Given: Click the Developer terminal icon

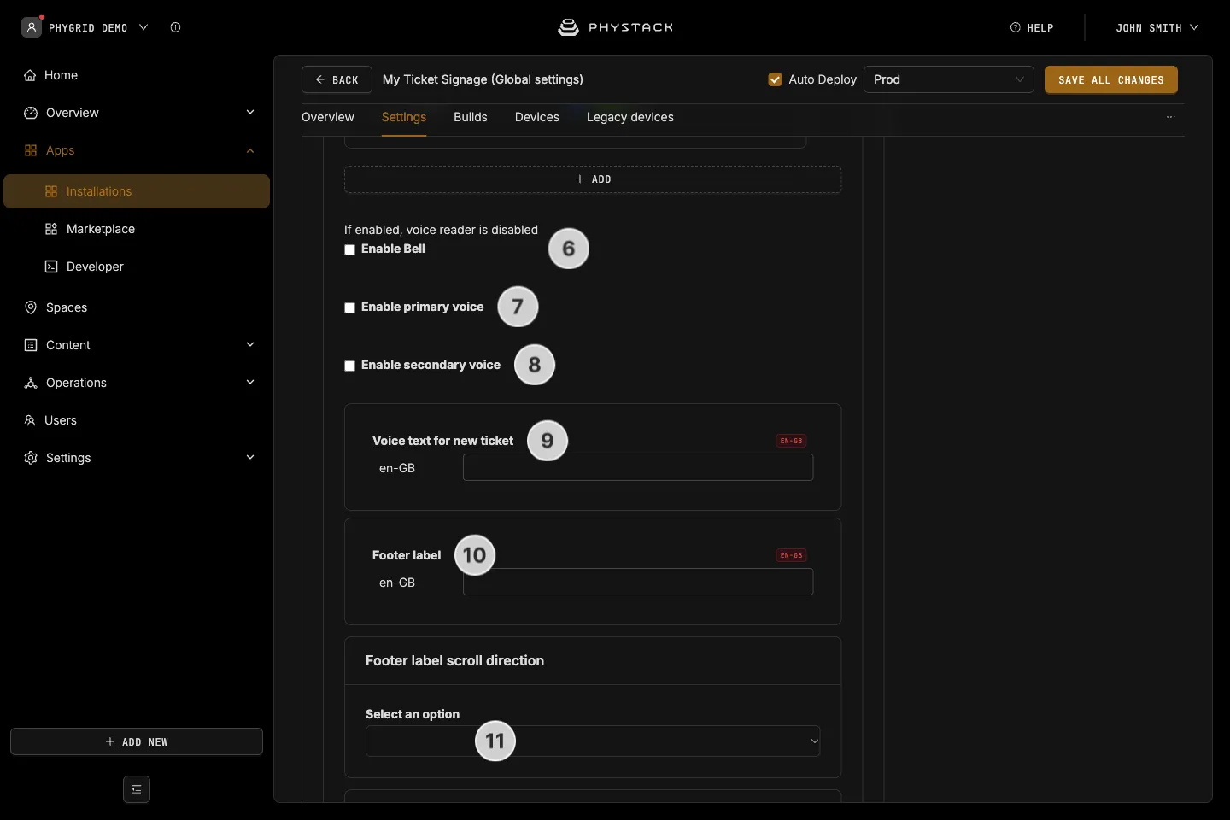Looking at the screenshot, I should [x=51, y=266].
